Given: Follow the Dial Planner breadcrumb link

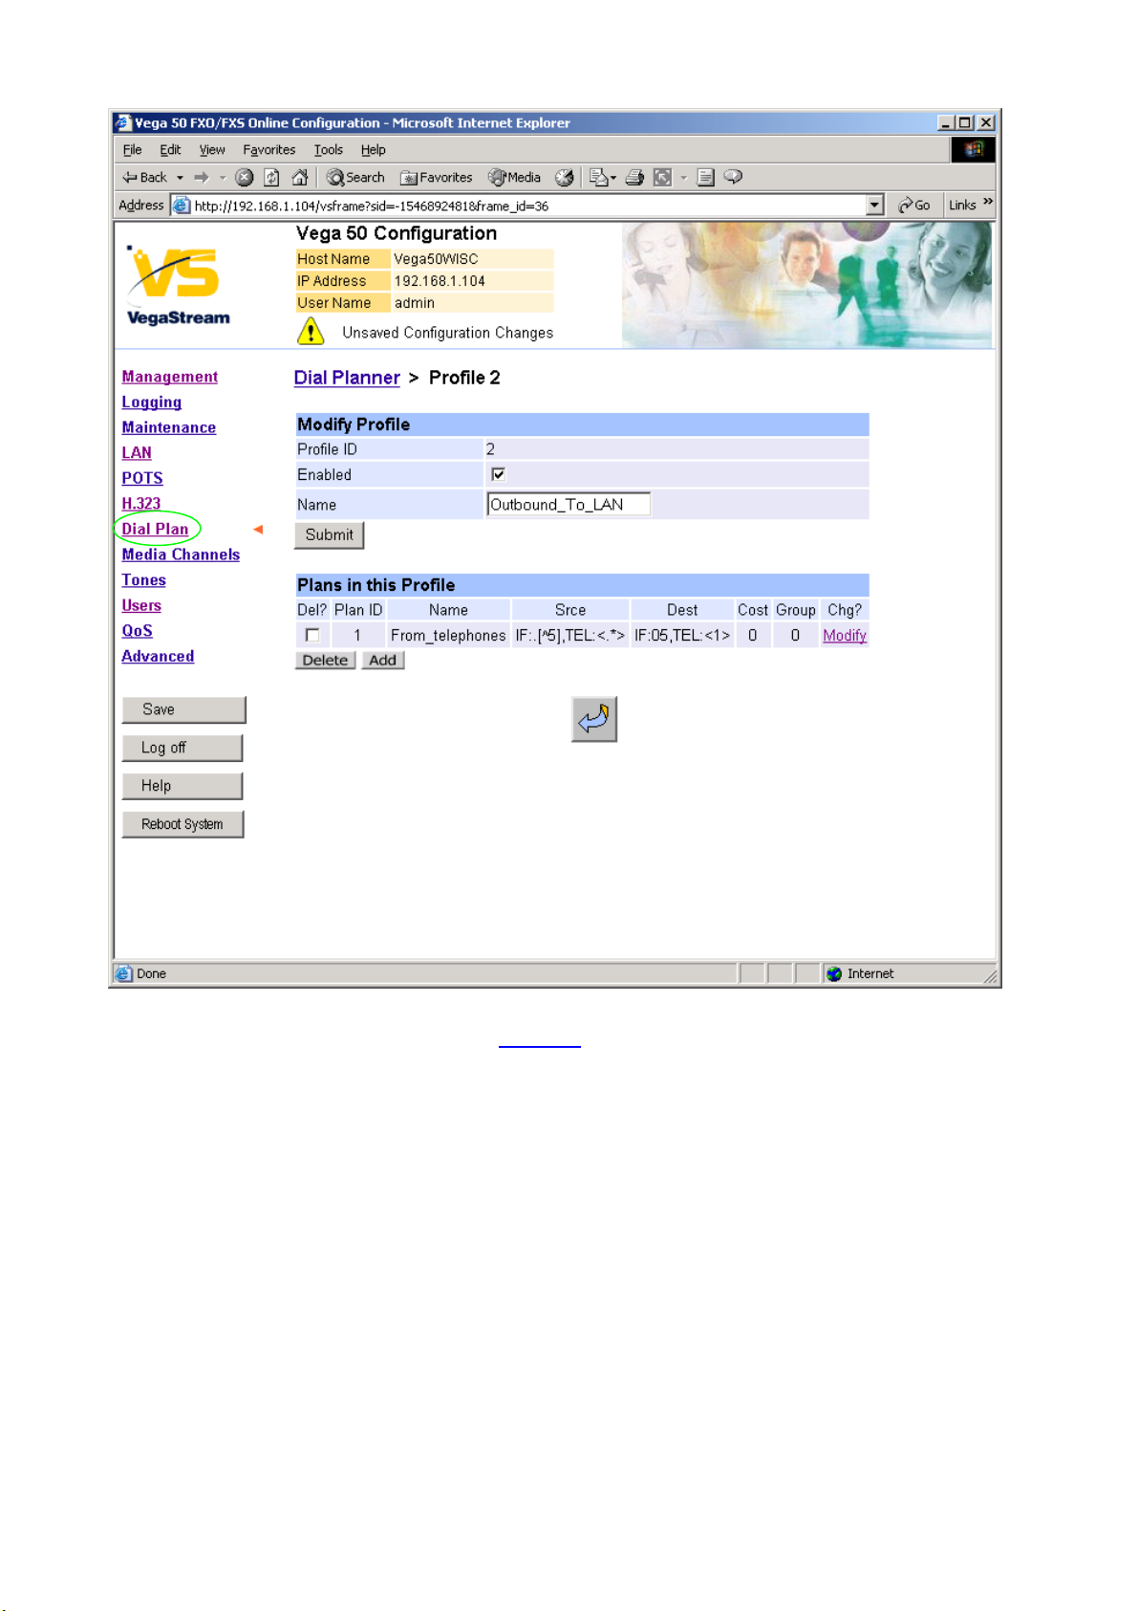Looking at the screenshot, I should 347,378.
